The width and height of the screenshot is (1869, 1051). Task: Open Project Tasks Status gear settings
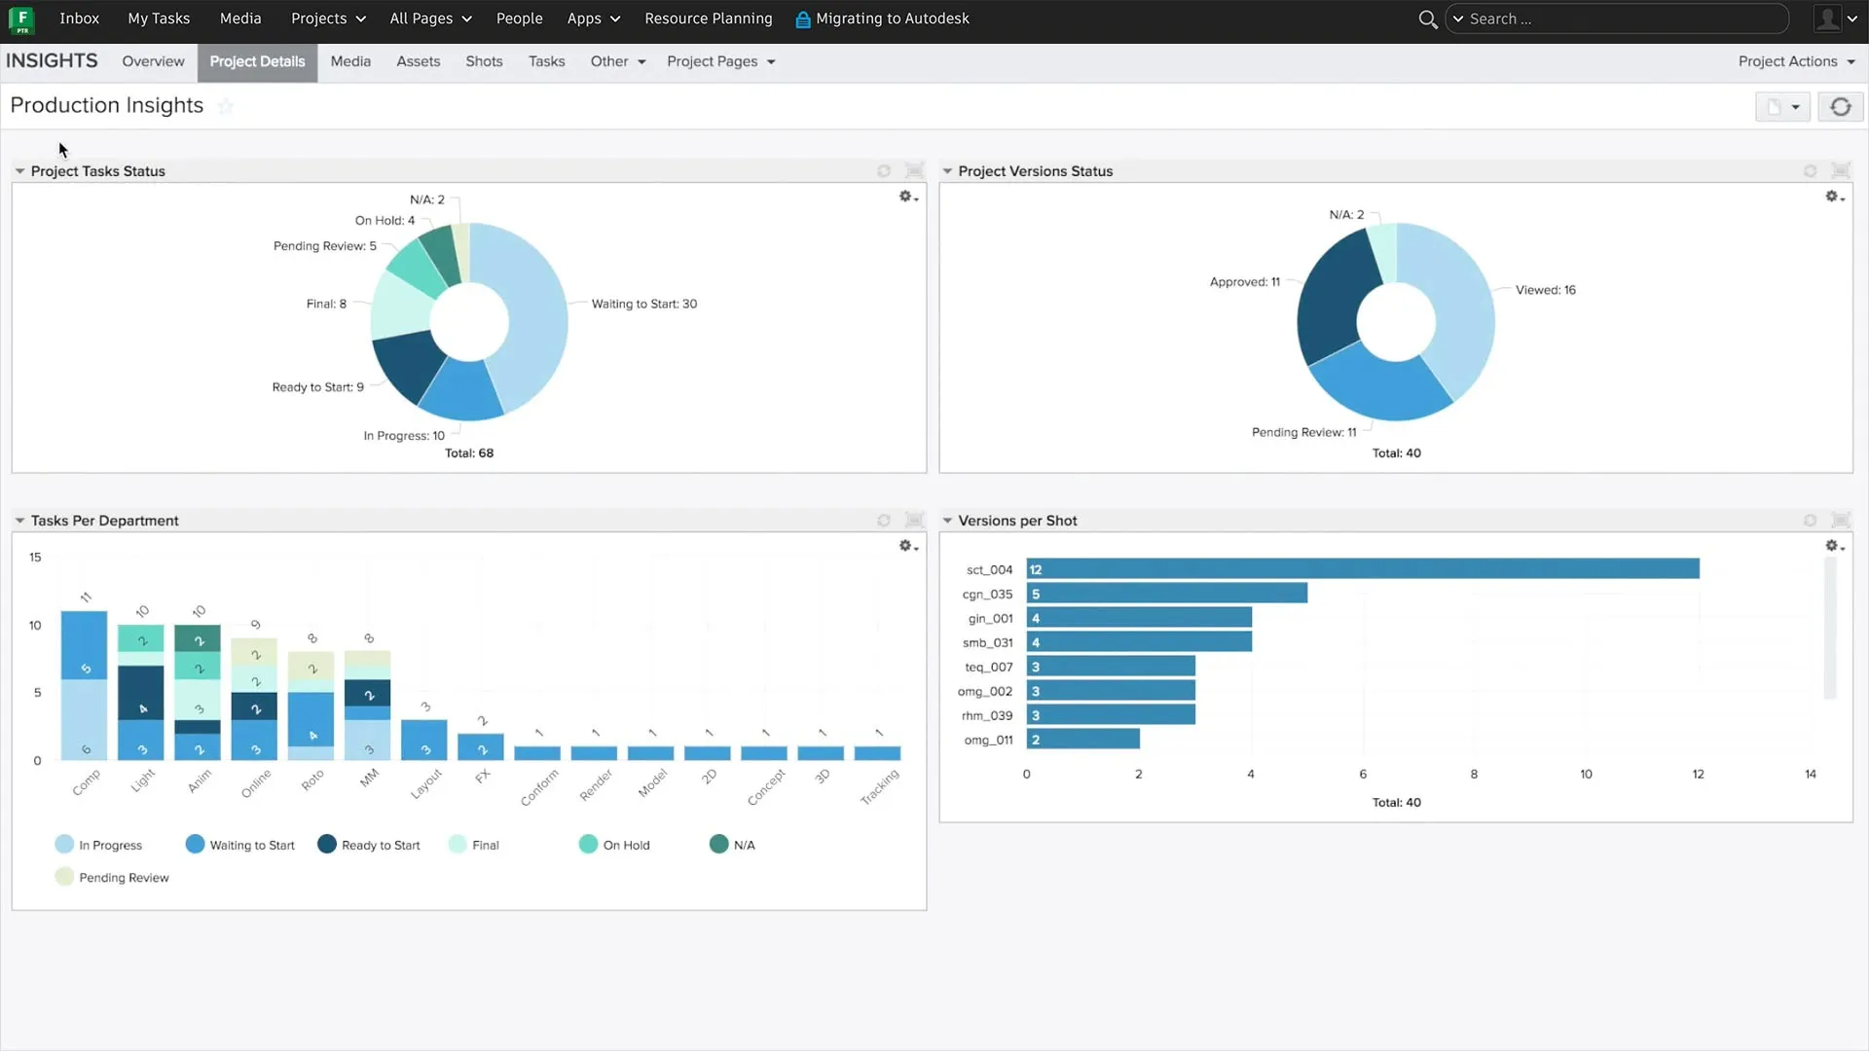point(907,197)
